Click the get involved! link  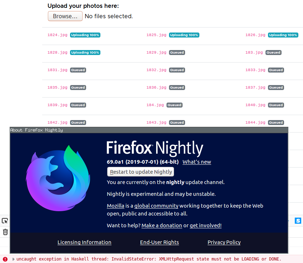(x=205, y=225)
